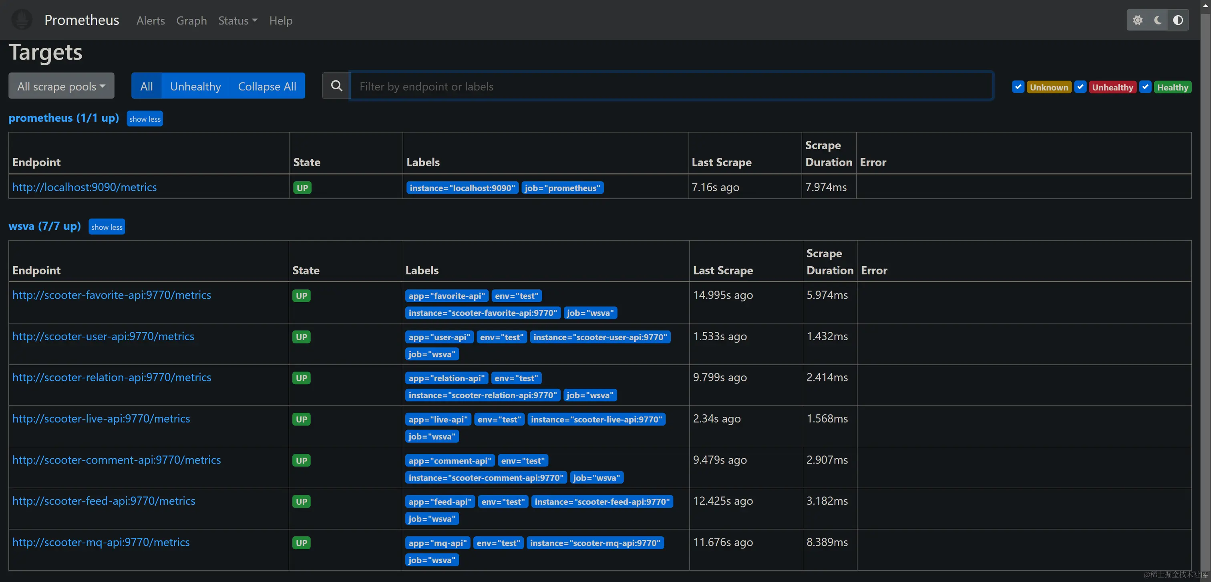Viewport: 1211px width, 582px height.
Task: Uncheck the Unknown state checkbox
Action: pyautogui.click(x=1018, y=87)
